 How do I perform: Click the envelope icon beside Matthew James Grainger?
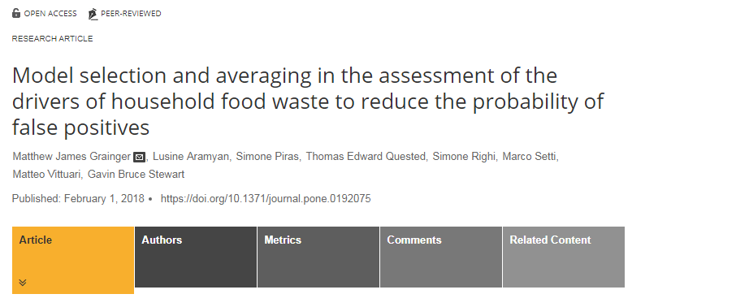139,157
